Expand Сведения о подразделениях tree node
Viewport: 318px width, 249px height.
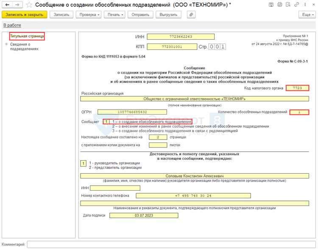click(x=6, y=44)
